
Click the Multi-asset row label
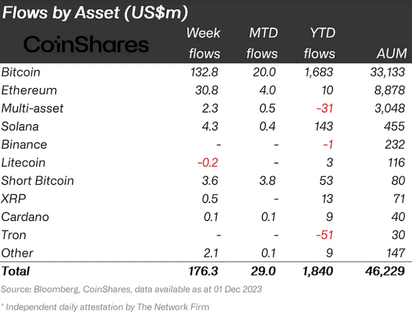coord(33,108)
